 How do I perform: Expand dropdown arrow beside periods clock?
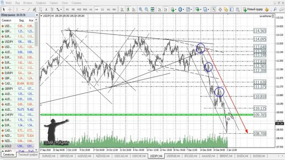pos(183,9)
